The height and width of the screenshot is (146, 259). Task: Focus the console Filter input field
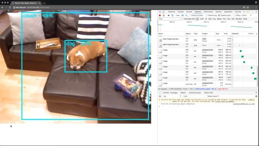[194, 96]
